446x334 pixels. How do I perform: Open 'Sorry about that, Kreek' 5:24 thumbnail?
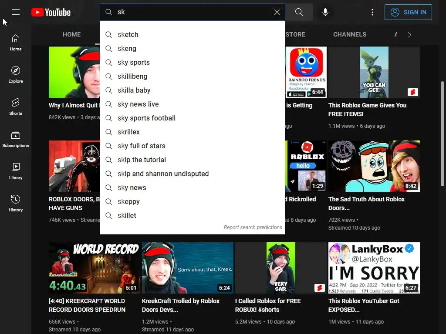point(188,268)
